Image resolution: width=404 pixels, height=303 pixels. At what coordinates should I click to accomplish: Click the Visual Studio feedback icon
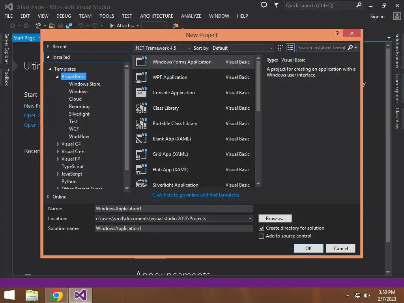[264, 5]
